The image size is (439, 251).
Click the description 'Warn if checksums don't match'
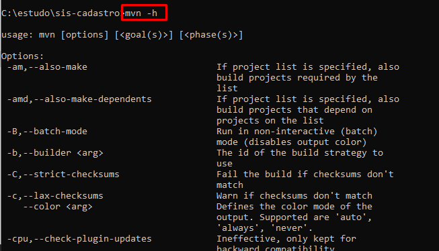[294, 196]
